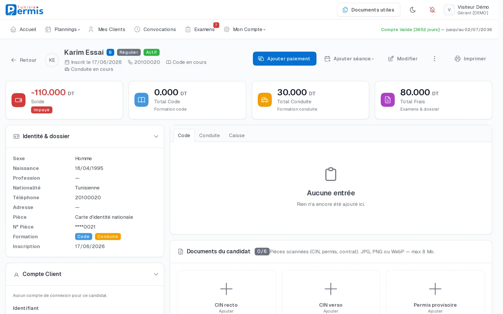Click the Modifier button
This screenshot has height=314, width=503.
click(x=403, y=59)
